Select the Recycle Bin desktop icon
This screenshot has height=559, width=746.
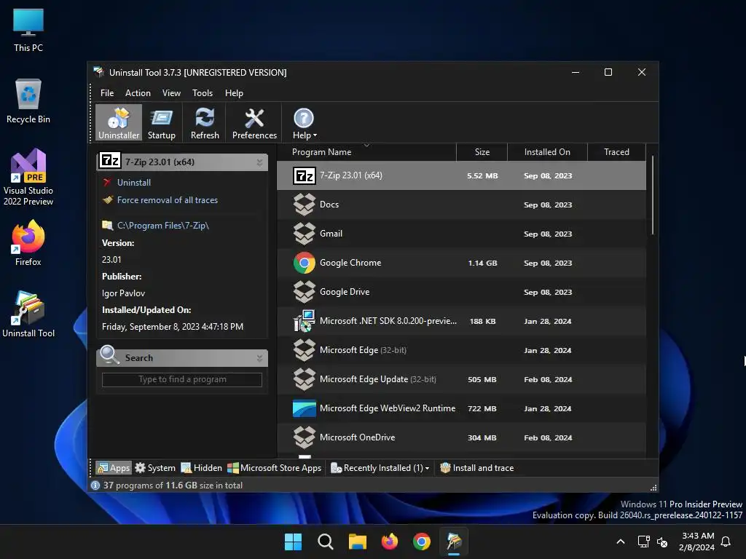(28, 101)
